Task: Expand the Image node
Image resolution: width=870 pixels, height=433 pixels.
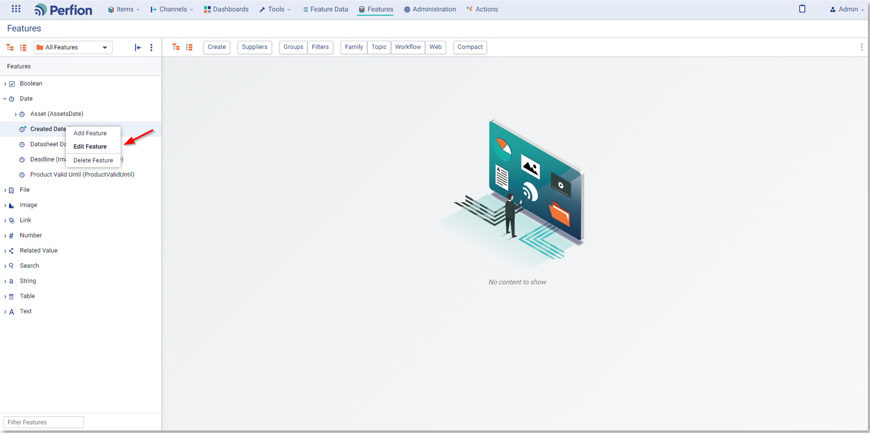Action: click(5, 205)
